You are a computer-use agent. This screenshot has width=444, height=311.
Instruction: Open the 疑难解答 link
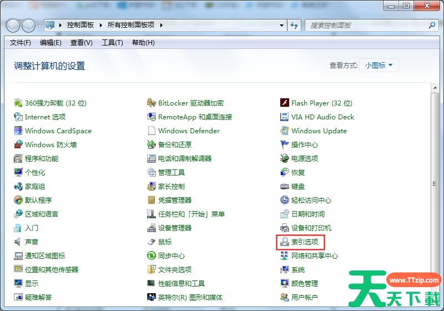(x=38, y=298)
